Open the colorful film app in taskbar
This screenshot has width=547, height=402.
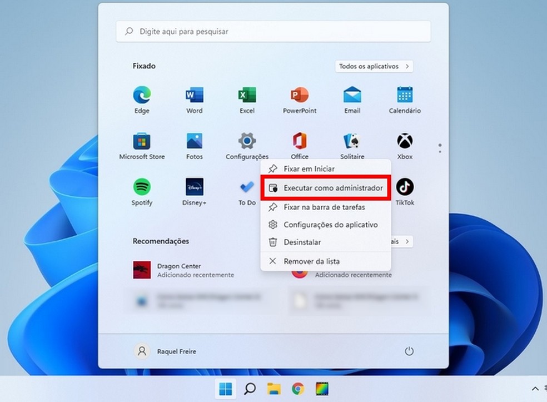tap(322, 389)
